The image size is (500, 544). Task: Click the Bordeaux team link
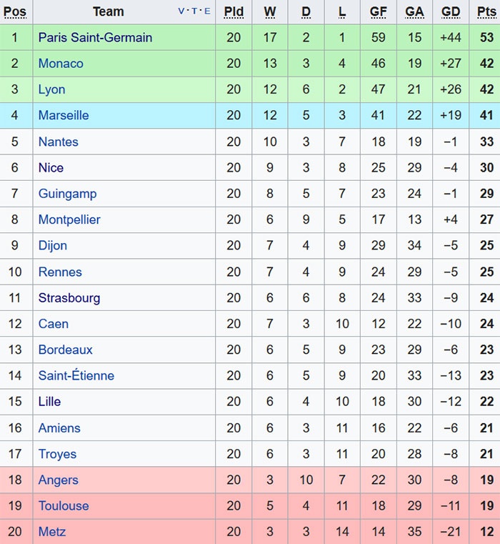(66, 350)
